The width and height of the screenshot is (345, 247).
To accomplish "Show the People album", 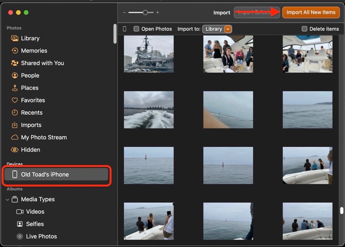I will pos(30,75).
